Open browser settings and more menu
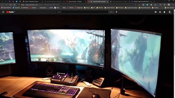This screenshot has width=175, height=98. [x=173, y=5]
